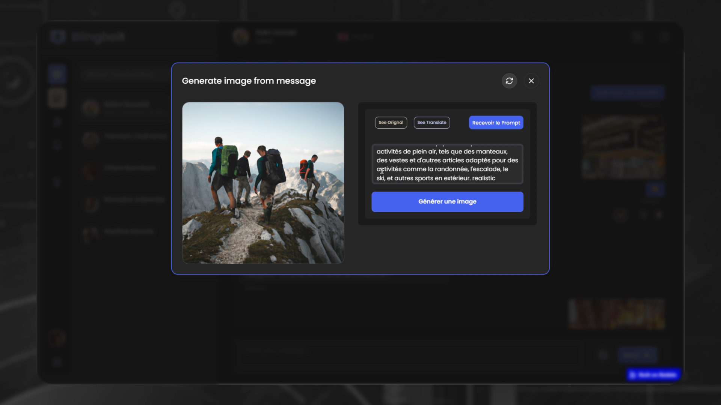The height and width of the screenshot is (405, 721).
Task: Click the Built on Bubble badge
Action: (x=653, y=375)
